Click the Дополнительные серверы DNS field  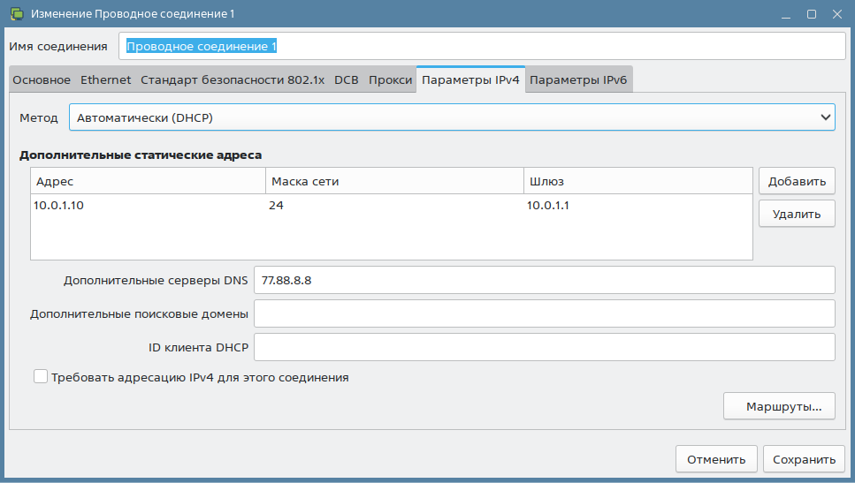[x=543, y=280]
